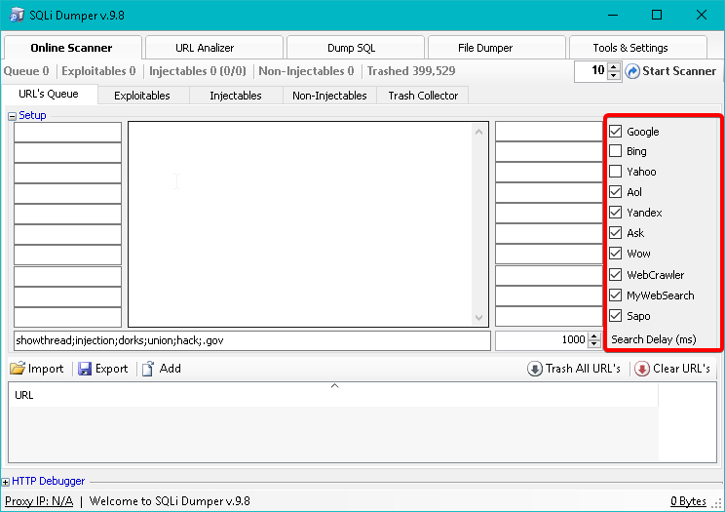
Task: Expand the HTTP Debugger section
Action: tap(6, 482)
